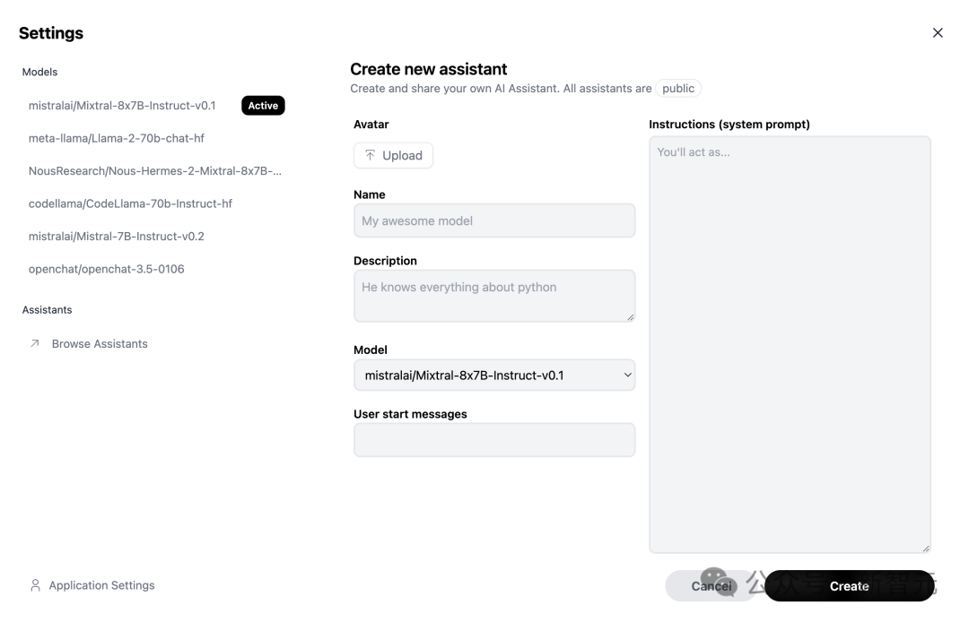Open the Model dropdown selector
Screen dimensions: 969x622
pyautogui.click(x=494, y=376)
